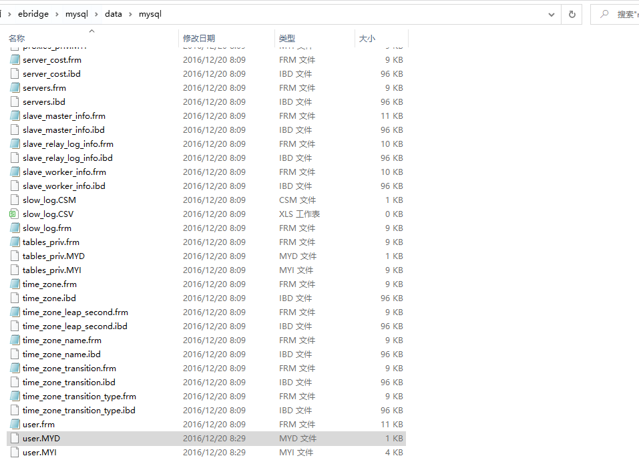Select servers.frm file icon

[x=15, y=88]
